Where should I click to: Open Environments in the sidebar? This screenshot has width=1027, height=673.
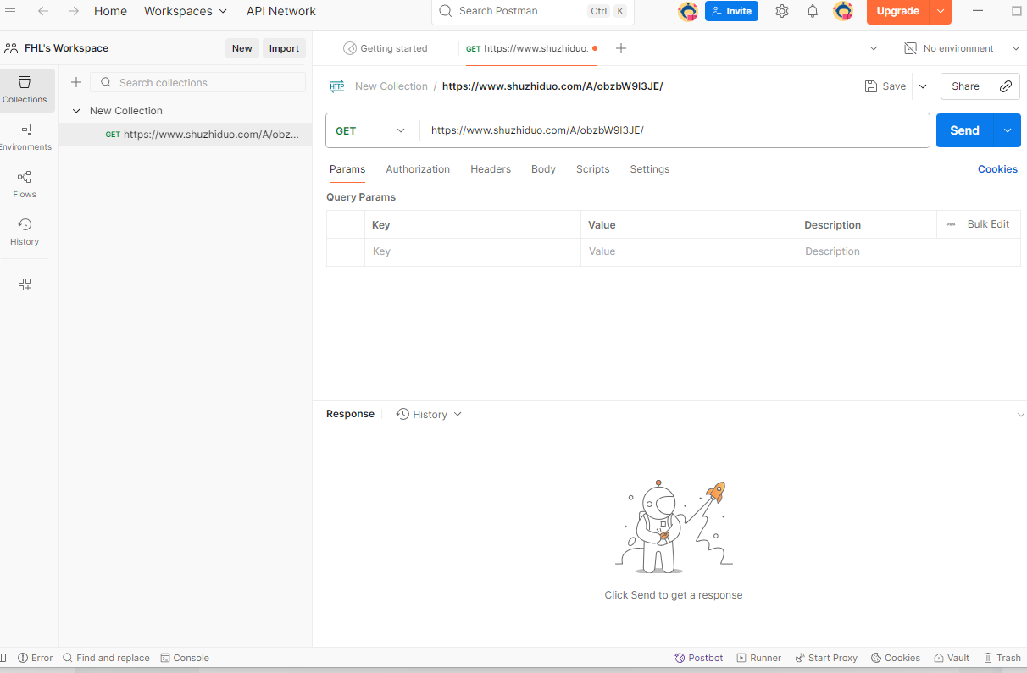(x=25, y=137)
